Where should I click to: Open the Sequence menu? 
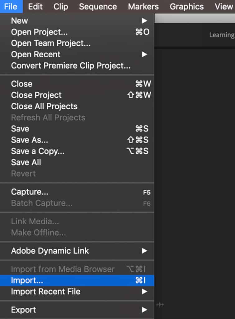coord(98,7)
